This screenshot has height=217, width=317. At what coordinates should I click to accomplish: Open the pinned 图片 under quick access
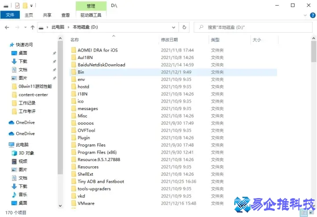(x=23, y=78)
